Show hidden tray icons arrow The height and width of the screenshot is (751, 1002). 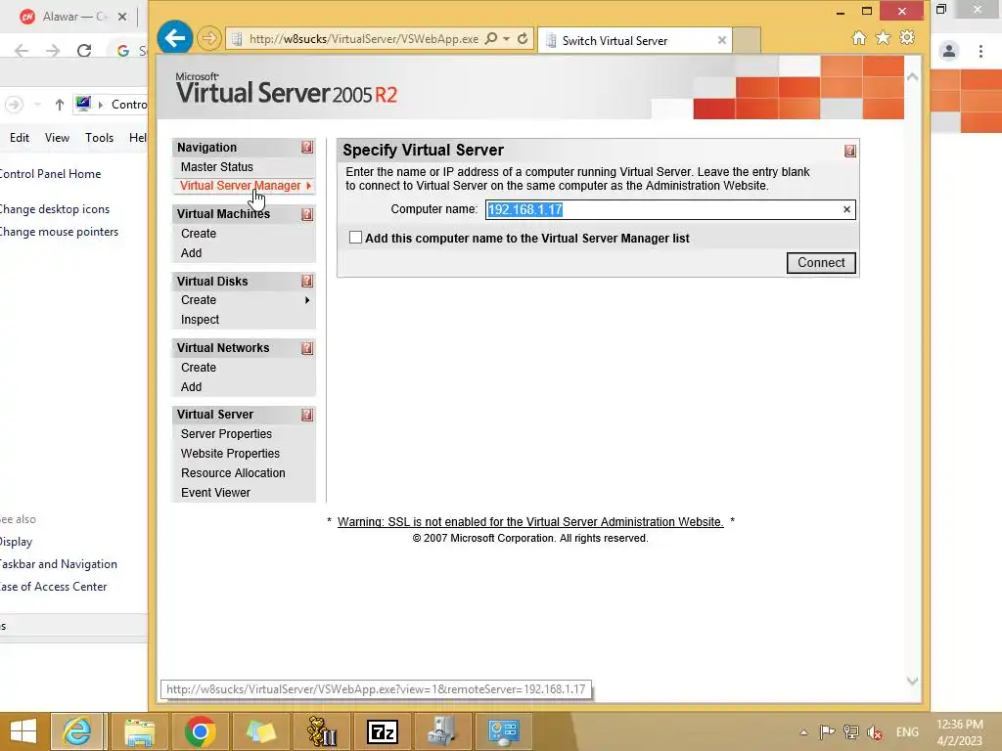[803, 732]
